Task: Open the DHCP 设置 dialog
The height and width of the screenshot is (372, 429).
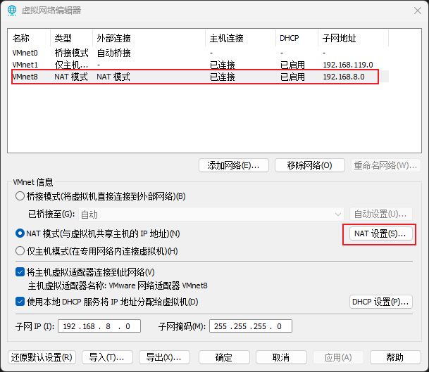Action: pyautogui.click(x=380, y=302)
